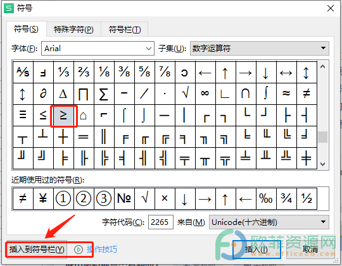Click the symbol grid scroll-down arrow
The image size is (342, 266).
323,164
